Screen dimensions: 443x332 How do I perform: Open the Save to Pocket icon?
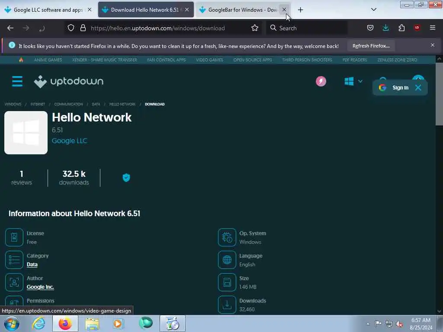(370, 28)
